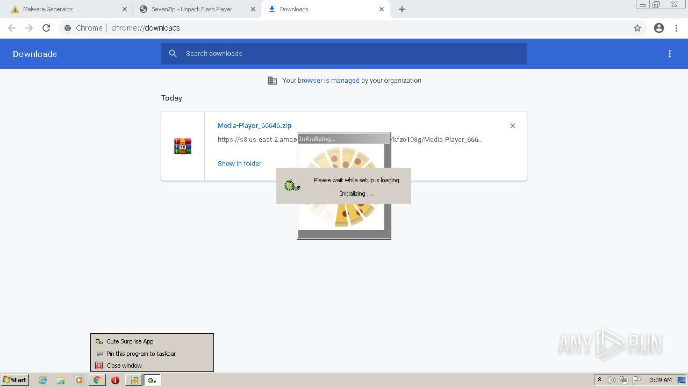Click the network tray icon
Image resolution: width=688 pixels, height=387 pixels.
coord(624,380)
